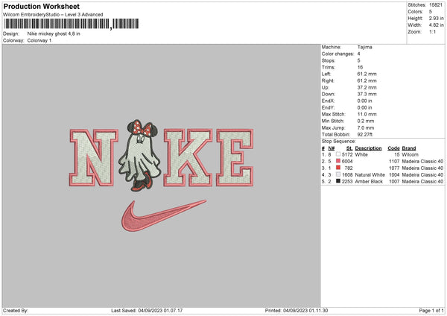
Task: Click design name 'Nike mickey ghost 4,8 in'
Action: coord(54,34)
